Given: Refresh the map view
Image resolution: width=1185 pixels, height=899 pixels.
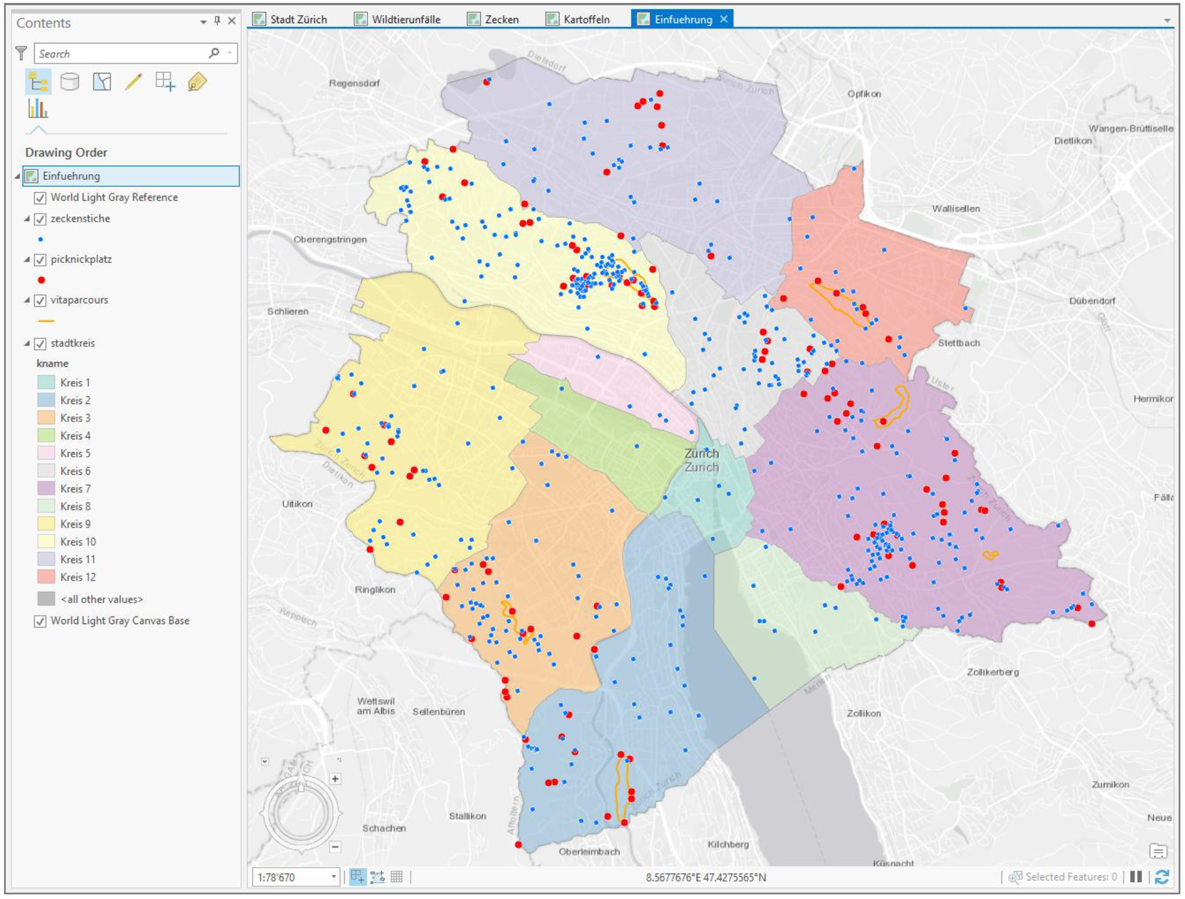Looking at the screenshot, I should click(x=1161, y=877).
